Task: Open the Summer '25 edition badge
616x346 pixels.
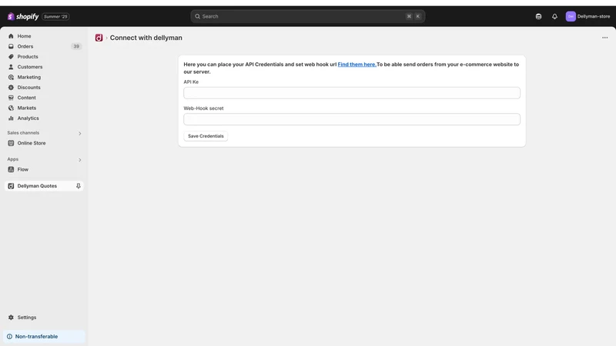Action: point(55,16)
